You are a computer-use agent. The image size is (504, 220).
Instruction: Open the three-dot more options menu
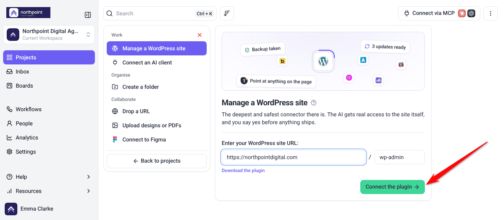[x=491, y=13]
